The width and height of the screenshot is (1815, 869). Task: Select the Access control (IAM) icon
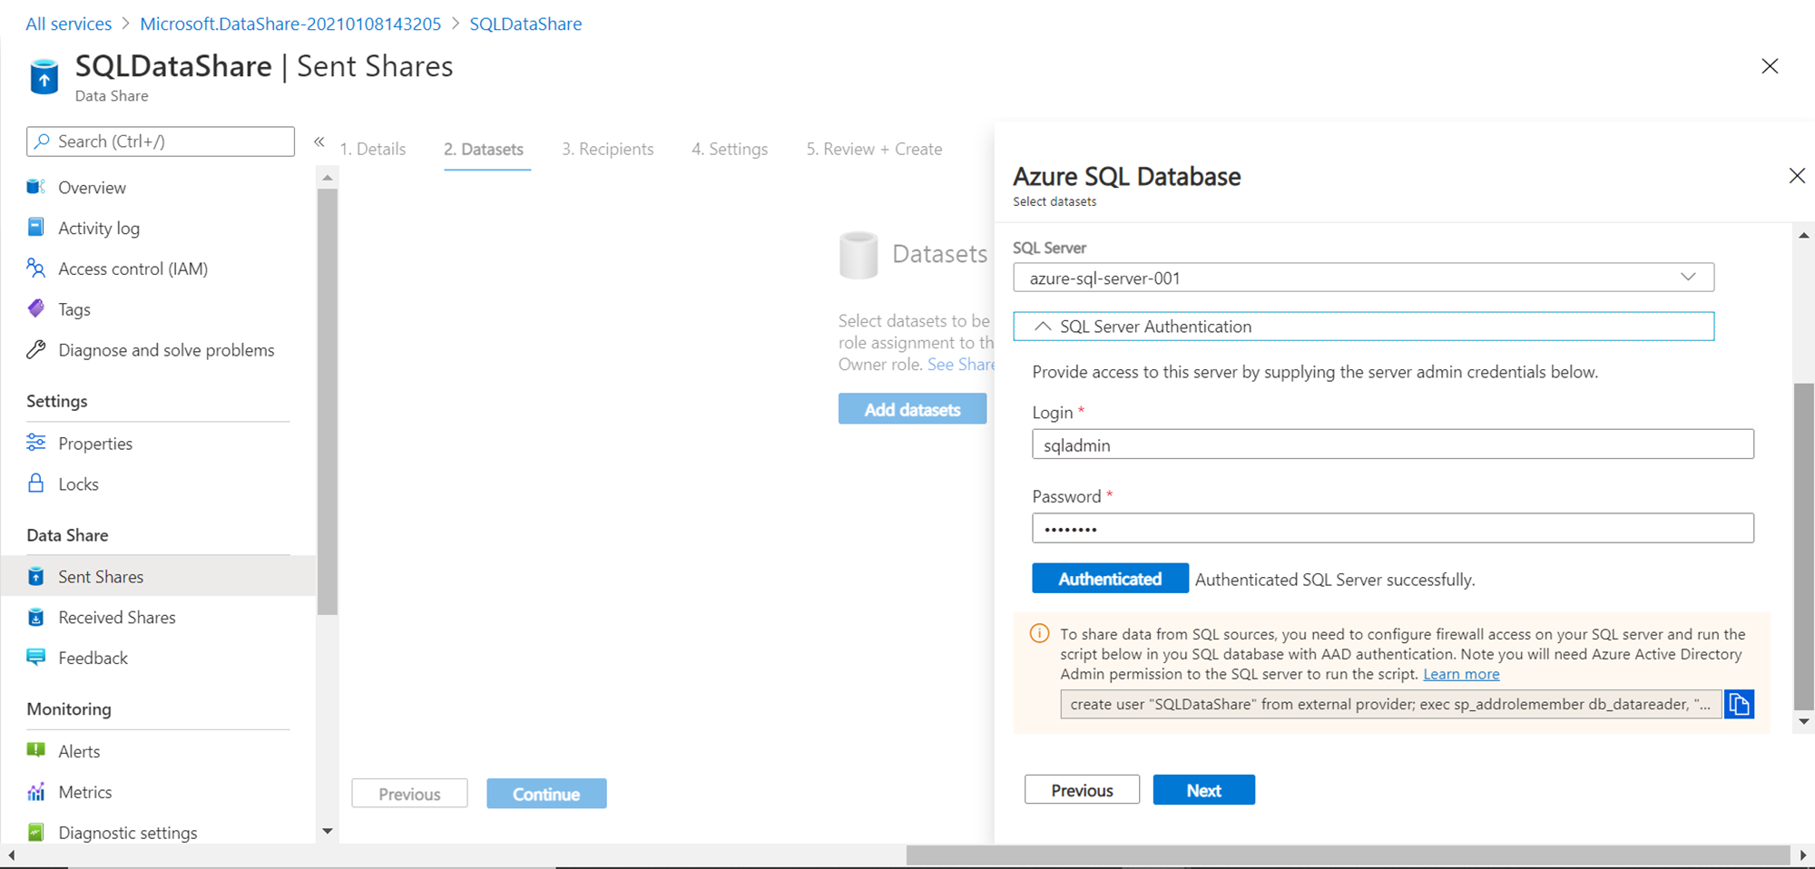point(36,269)
